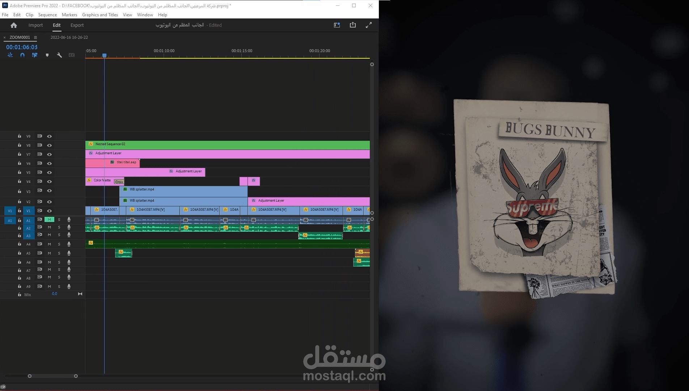The height and width of the screenshot is (391, 689).
Task: Click the timeline playhead marker on the ruler
Action: (x=104, y=55)
